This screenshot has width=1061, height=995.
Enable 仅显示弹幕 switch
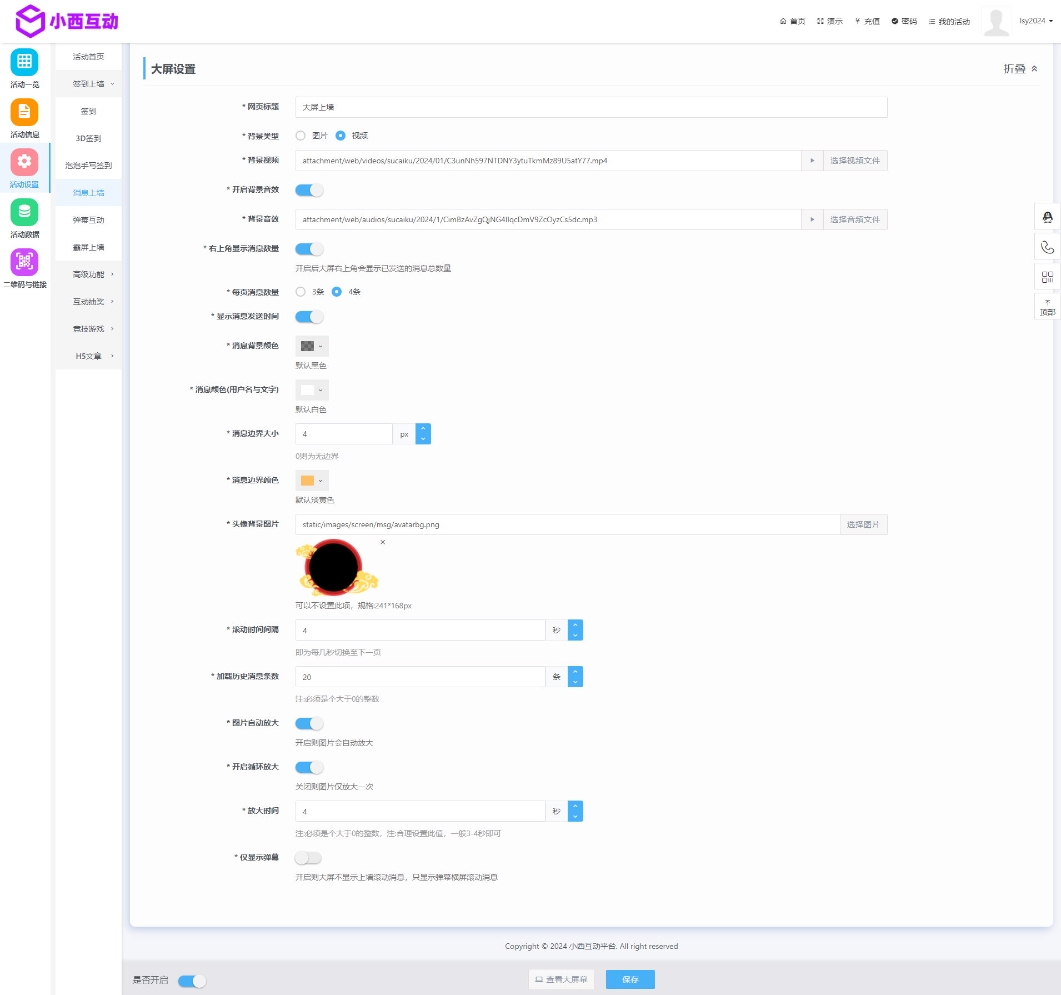pos(308,858)
